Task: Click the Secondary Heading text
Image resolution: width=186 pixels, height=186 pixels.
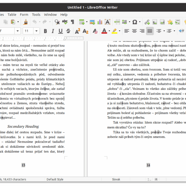Action: pyautogui.click(x=23, y=126)
